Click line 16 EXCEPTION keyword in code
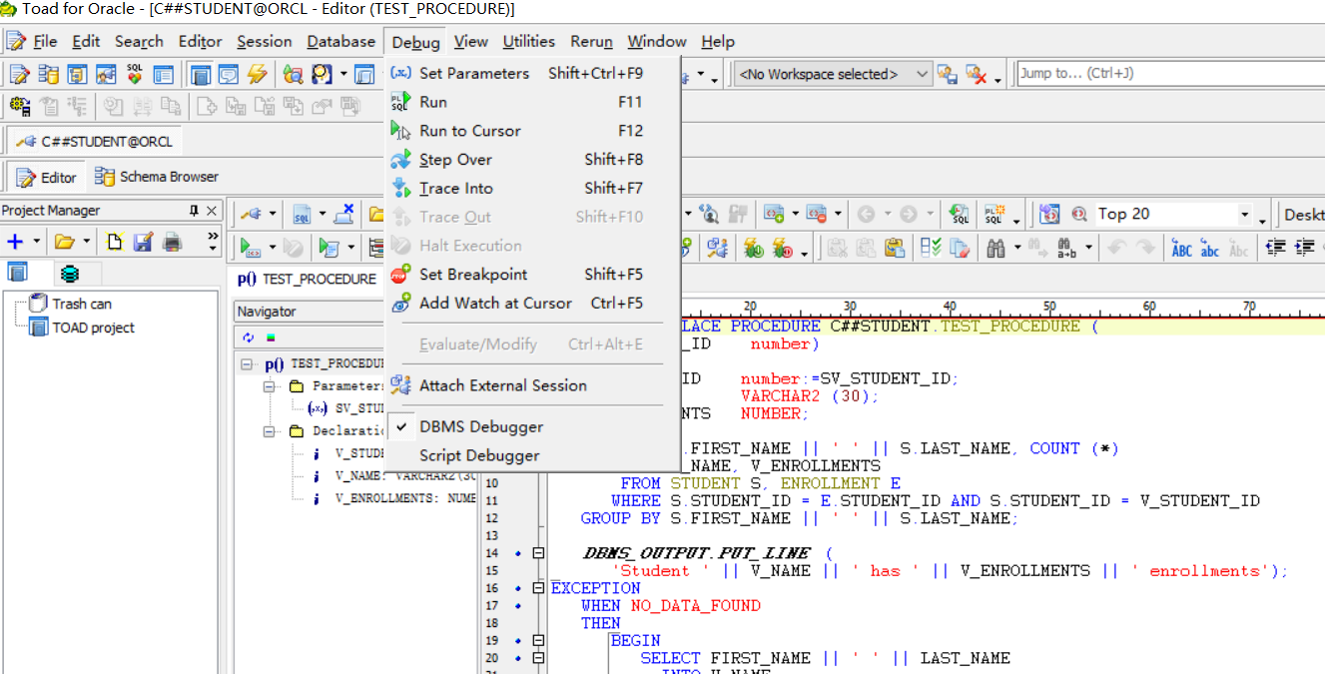The height and width of the screenshot is (674, 1325). 596,588
